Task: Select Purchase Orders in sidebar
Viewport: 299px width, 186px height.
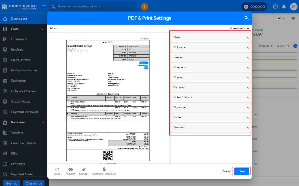Action: 23,143
